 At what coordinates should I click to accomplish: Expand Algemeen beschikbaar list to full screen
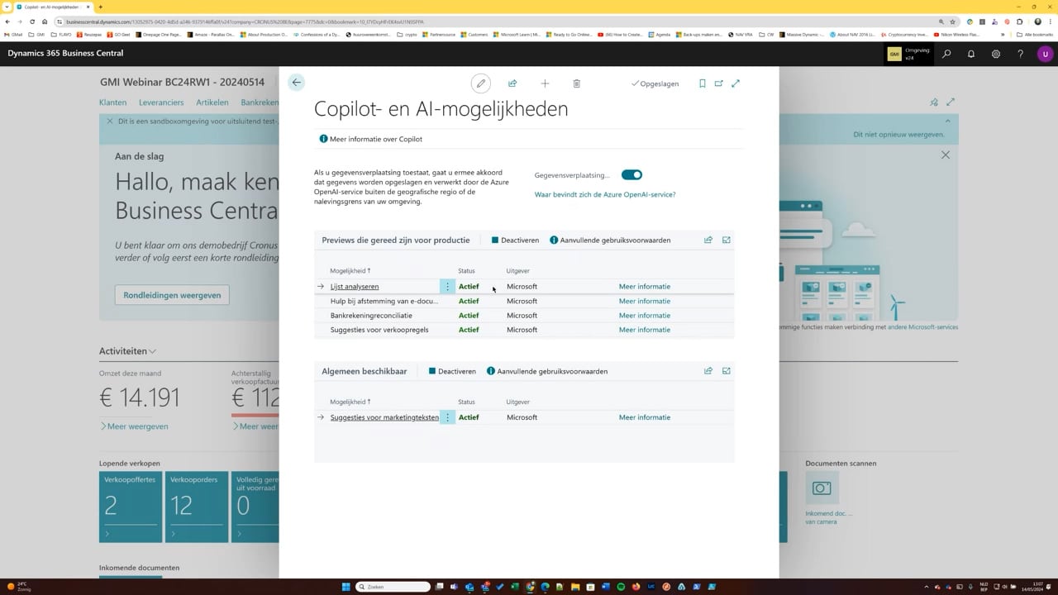tap(727, 371)
